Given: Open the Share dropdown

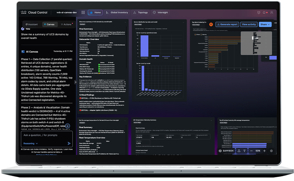Looking at the screenshot, I should coord(265,25).
